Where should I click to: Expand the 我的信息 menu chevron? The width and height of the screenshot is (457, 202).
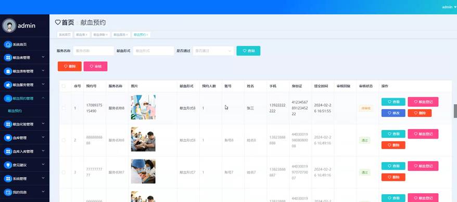coord(43,192)
